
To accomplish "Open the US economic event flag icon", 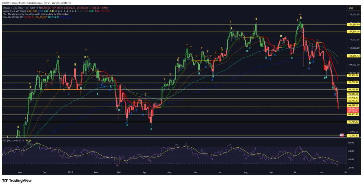I will [342, 135].
